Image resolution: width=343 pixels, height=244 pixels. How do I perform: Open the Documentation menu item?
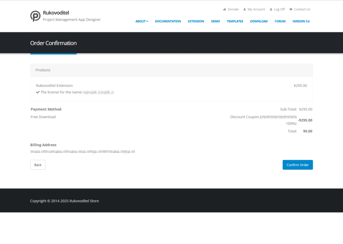pos(168,21)
